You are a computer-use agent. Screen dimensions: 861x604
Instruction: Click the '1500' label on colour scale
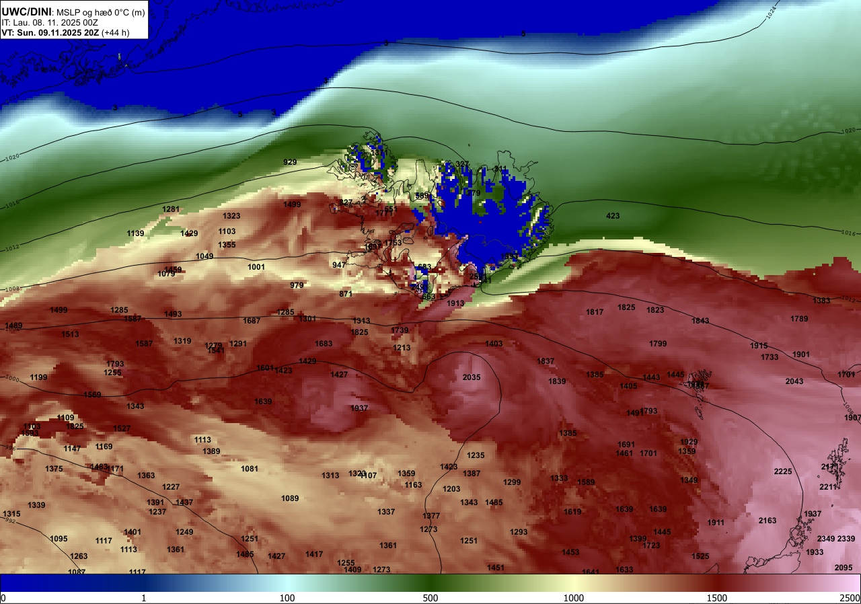(717, 598)
